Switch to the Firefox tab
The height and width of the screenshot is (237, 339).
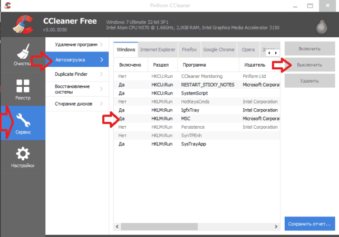click(189, 49)
